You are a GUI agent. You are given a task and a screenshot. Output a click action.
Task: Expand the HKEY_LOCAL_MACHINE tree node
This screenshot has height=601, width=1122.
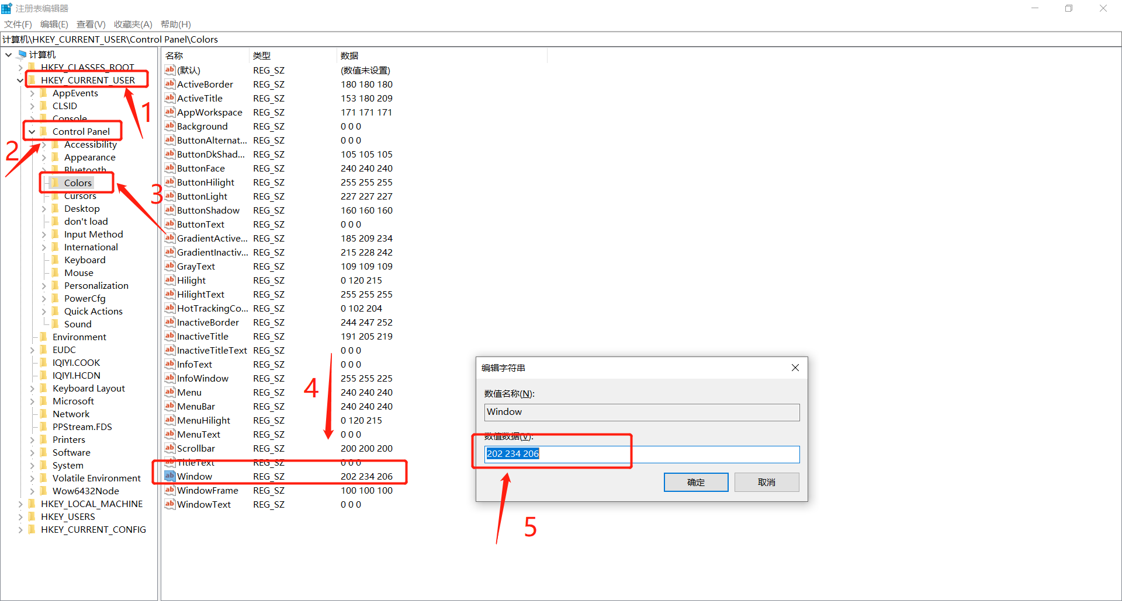tap(20, 504)
